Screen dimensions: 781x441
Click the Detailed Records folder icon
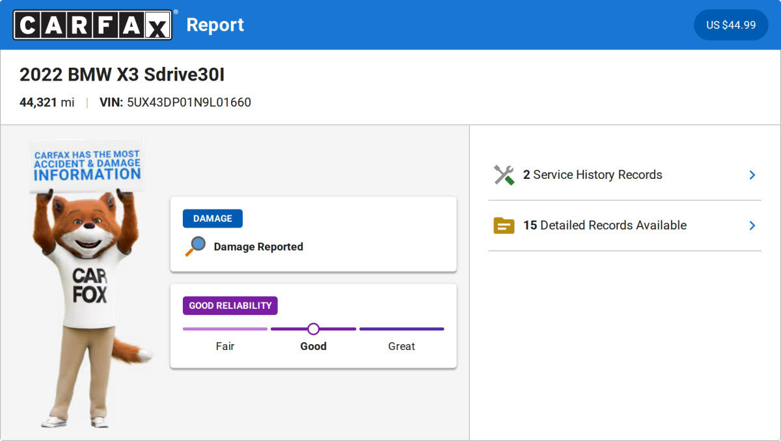pyautogui.click(x=504, y=226)
